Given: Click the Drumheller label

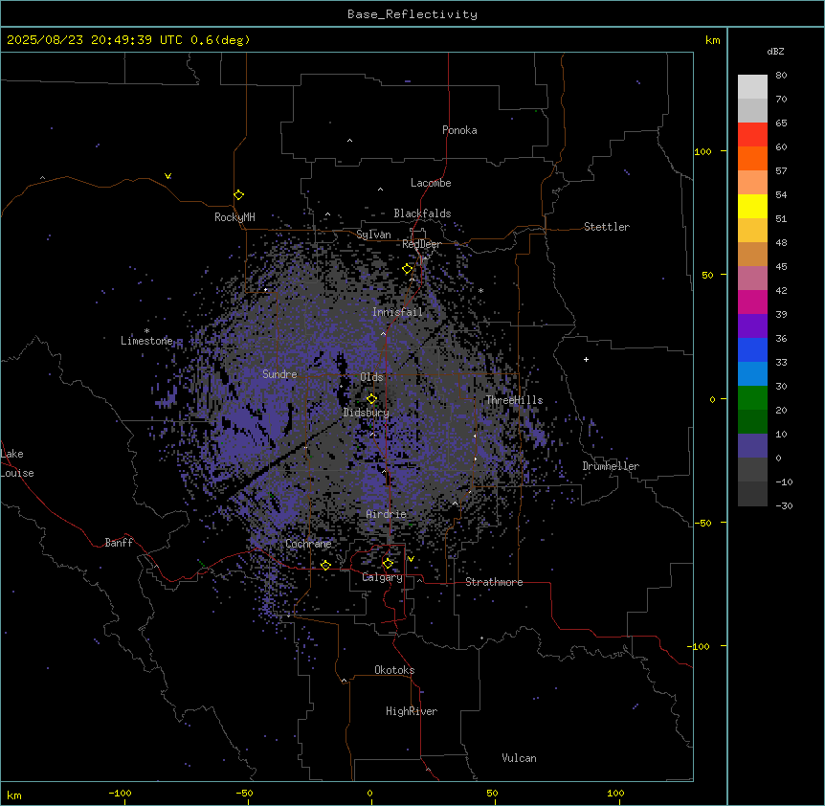Looking at the screenshot, I should (611, 466).
